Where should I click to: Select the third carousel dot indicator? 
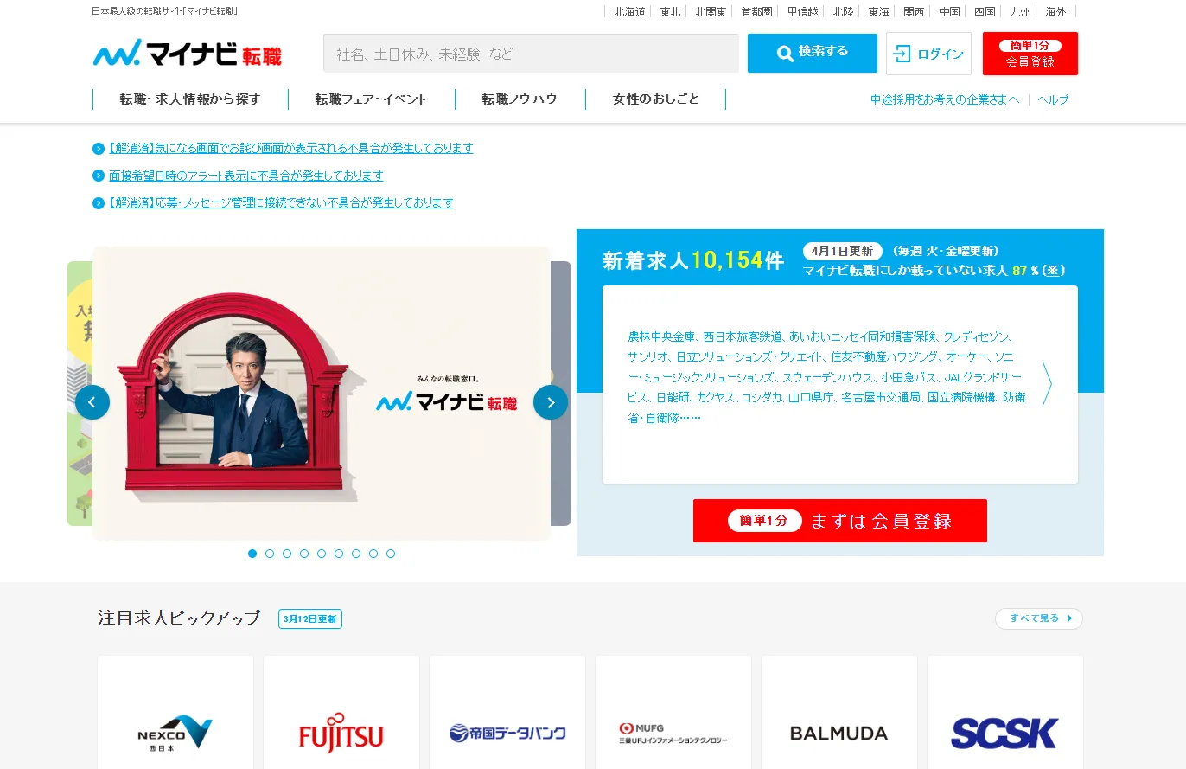click(x=287, y=554)
